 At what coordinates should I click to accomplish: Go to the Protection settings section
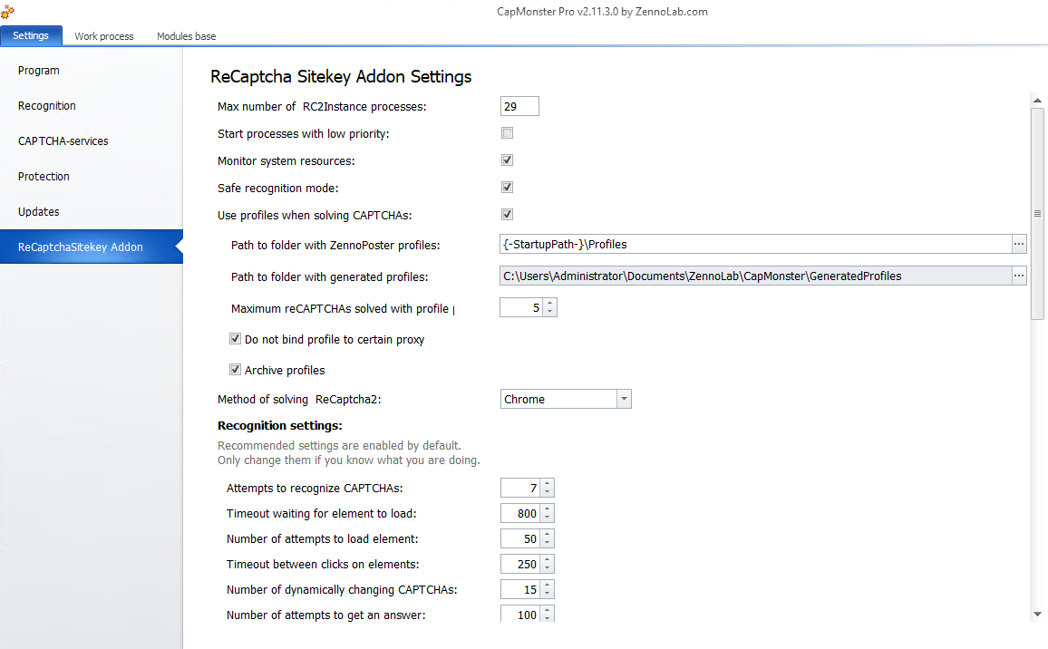[44, 177]
